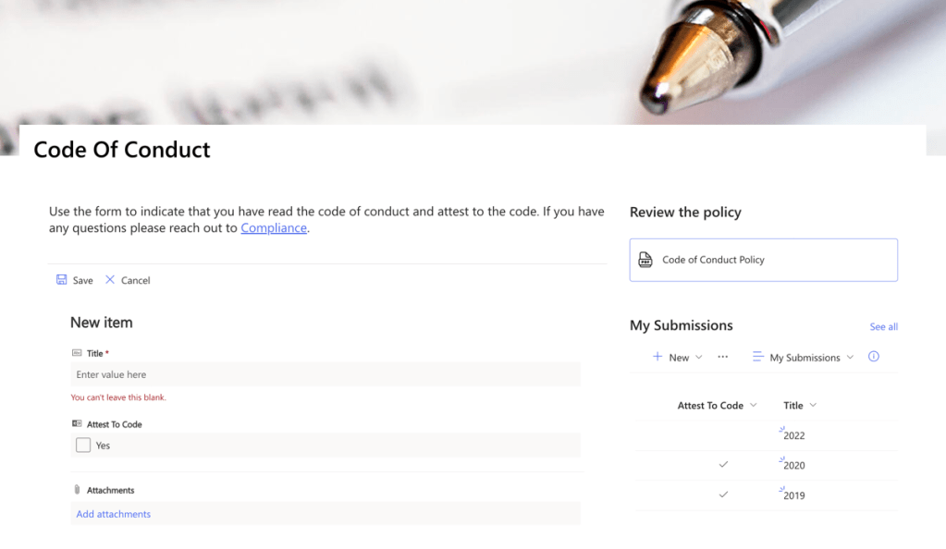
Task: Open the 2019 submission item
Action: 794,495
